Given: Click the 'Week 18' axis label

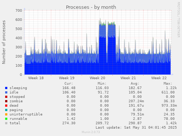Looking at the screenshot, I should [x=36, y=78].
